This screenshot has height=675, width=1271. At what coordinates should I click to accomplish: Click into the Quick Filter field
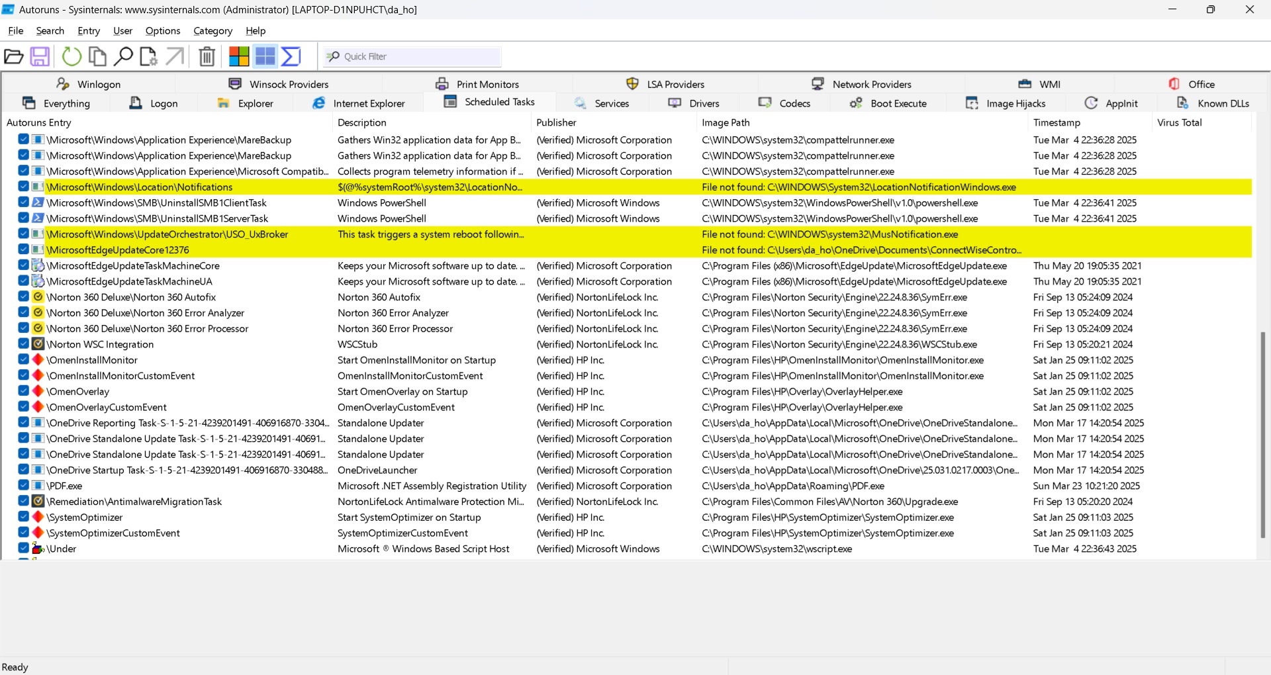coord(412,57)
